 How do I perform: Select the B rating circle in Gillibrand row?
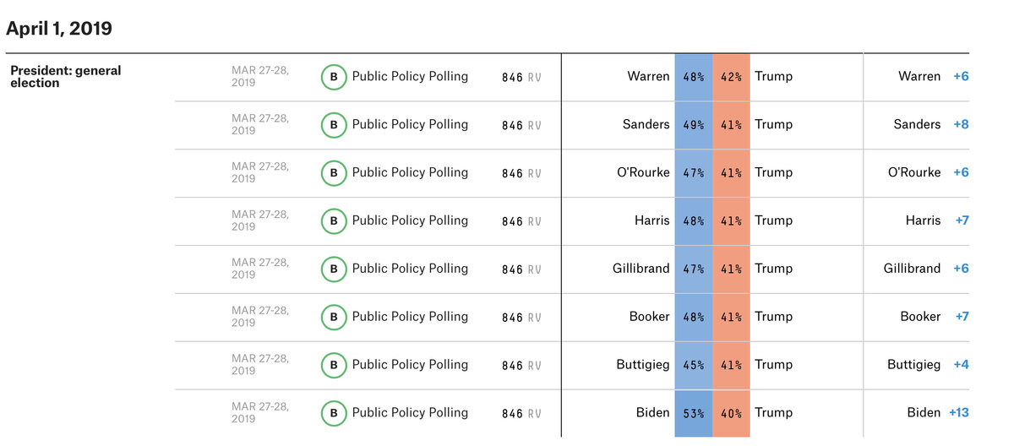(x=334, y=269)
